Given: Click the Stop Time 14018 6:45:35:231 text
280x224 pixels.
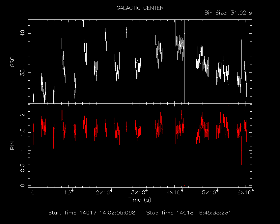Looking at the screenshot, I should [x=188, y=213].
